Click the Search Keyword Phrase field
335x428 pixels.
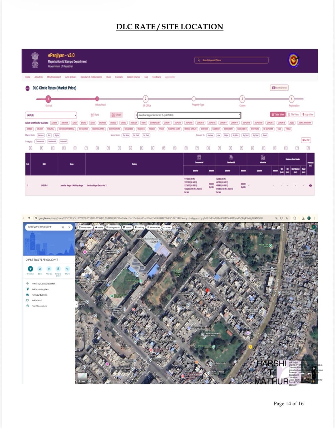[x=232, y=60]
